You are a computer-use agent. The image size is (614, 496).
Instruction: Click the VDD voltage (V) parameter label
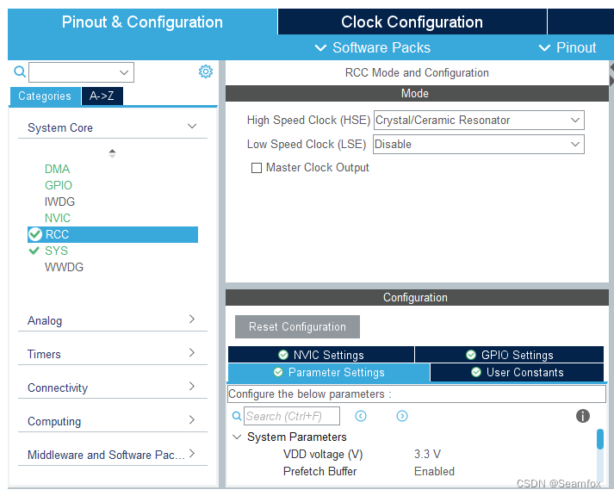[323, 454]
